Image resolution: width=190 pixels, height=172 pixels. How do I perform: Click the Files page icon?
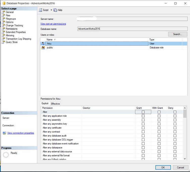click(x=3, y=15)
